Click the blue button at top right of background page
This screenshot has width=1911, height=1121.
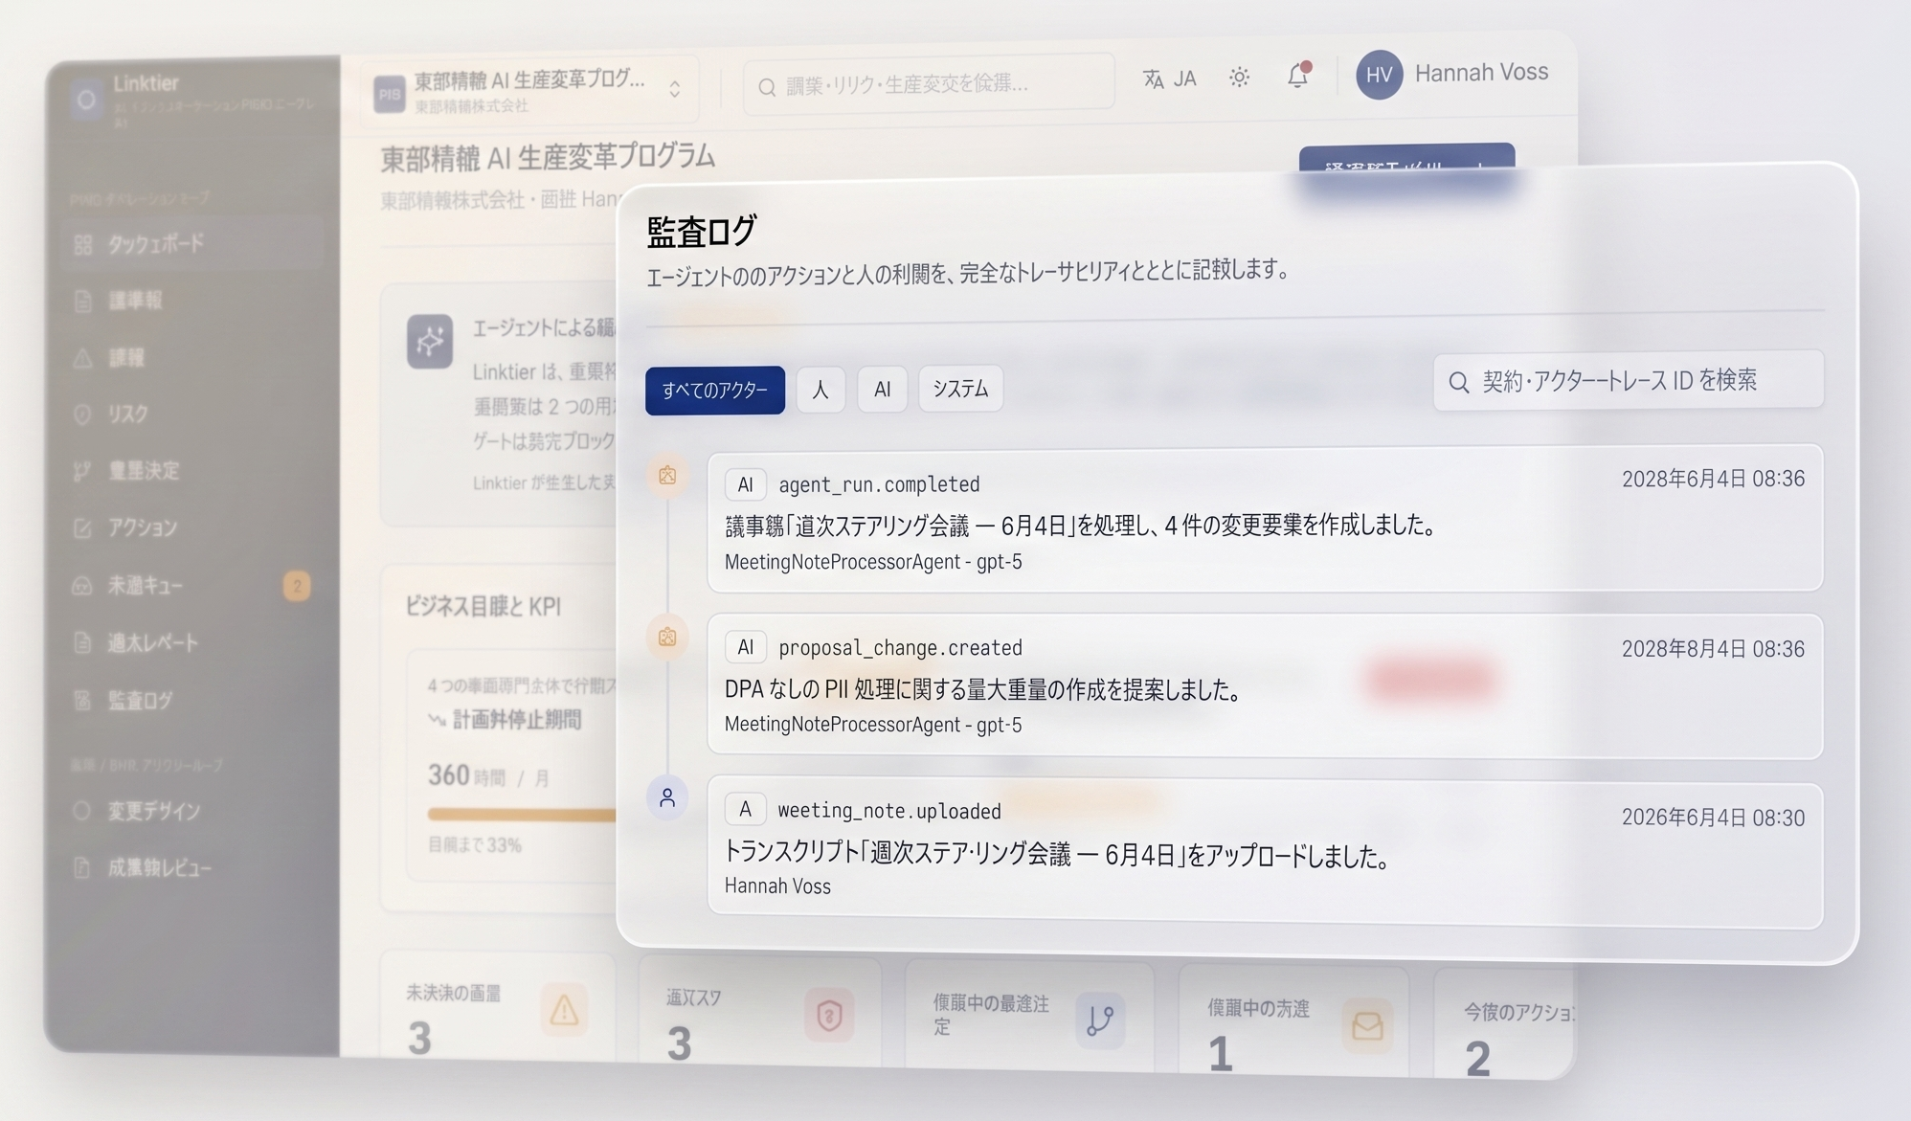tap(1406, 162)
